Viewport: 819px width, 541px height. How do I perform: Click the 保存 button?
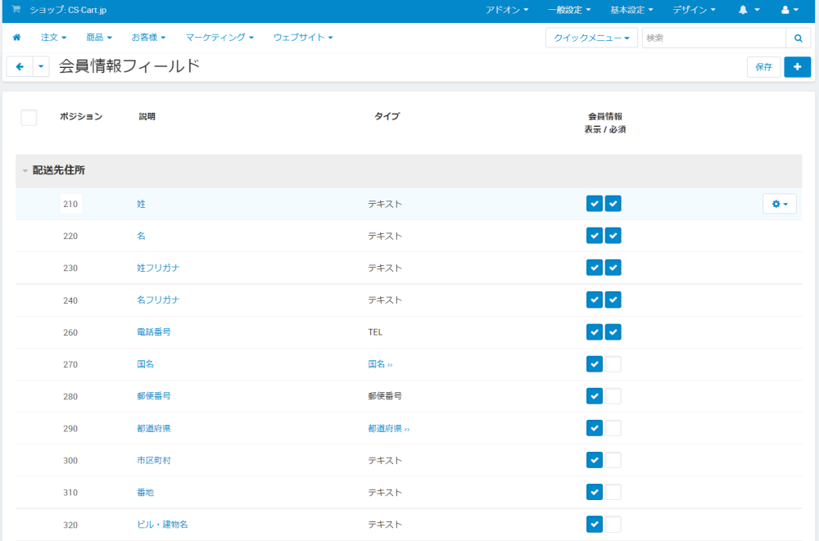(763, 67)
